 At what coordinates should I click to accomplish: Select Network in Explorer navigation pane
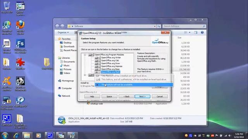pyautogui.click(x=66, y=96)
